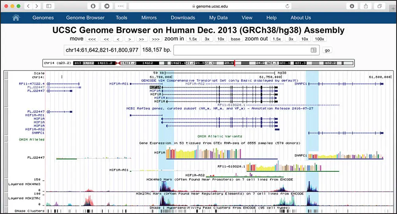Viewport: 397px width, 214px height.
Task: Click the Layered H3K27Ac side label
Action: pos(24,198)
